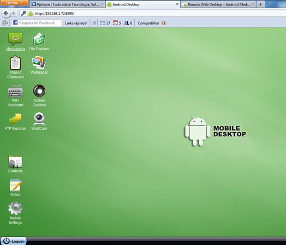
Task: Open the Screen Capture icon
Action: tap(39, 91)
